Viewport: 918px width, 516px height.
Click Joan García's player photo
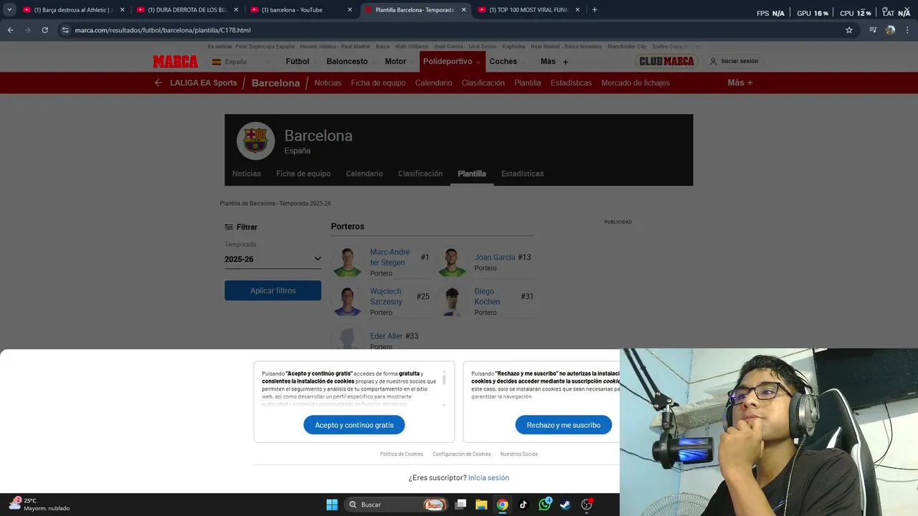452,262
